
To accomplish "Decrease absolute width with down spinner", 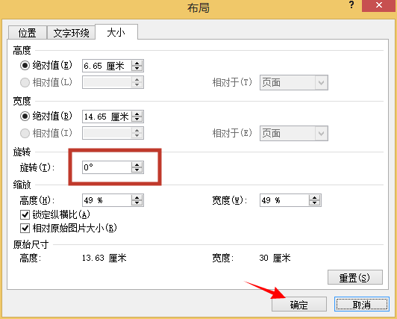I will point(137,120).
